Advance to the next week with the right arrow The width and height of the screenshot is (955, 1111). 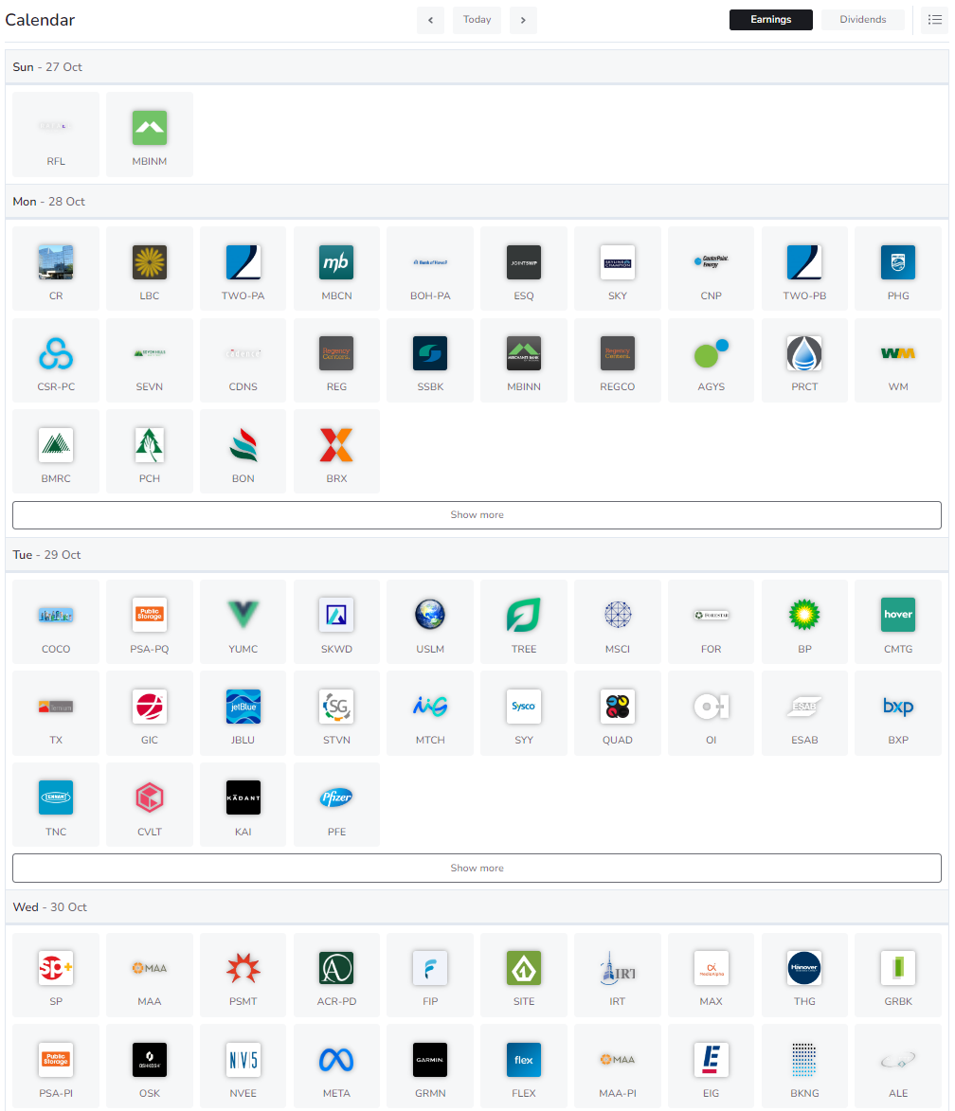click(x=523, y=20)
